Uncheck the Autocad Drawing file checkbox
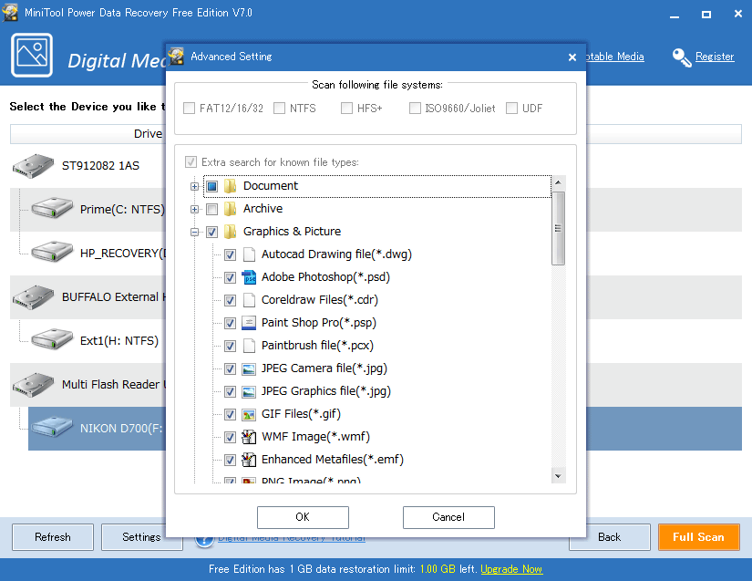Viewport: 752px width, 581px height. coord(231,254)
